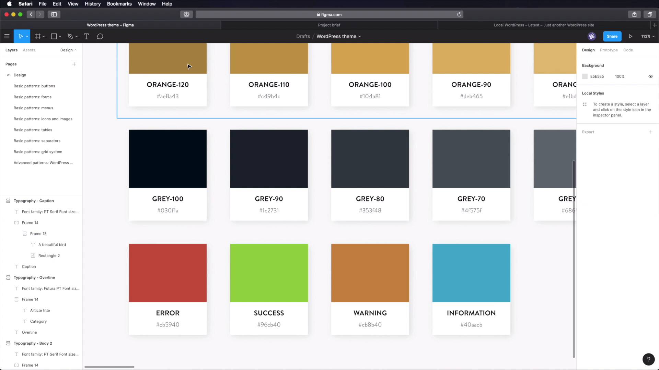
Task: Toggle background visibility eye icon
Action: (650, 76)
